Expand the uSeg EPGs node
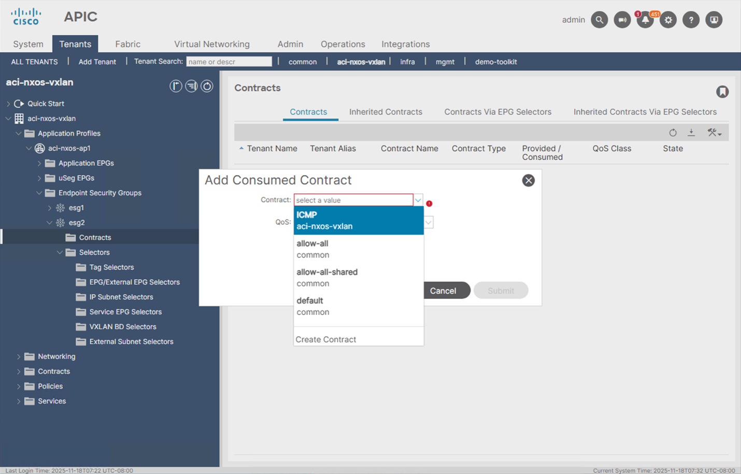The image size is (741, 474). pos(39,178)
